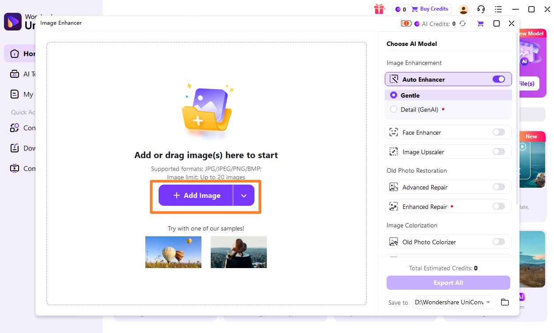Open the save location folder icon
This screenshot has width=554, height=333.
[505, 302]
